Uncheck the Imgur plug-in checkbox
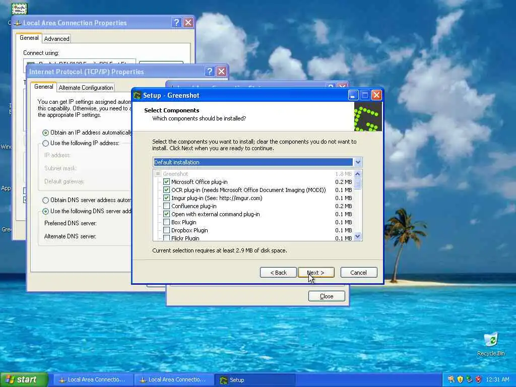This screenshot has height=387, width=516. [166, 198]
